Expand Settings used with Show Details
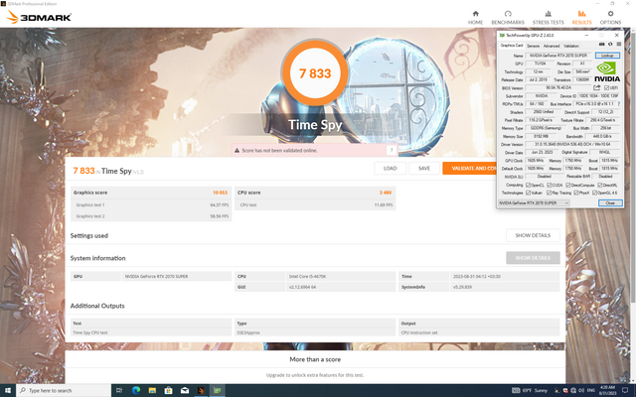Viewport: 636px width, 397px height. pyautogui.click(x=532, y=235)
